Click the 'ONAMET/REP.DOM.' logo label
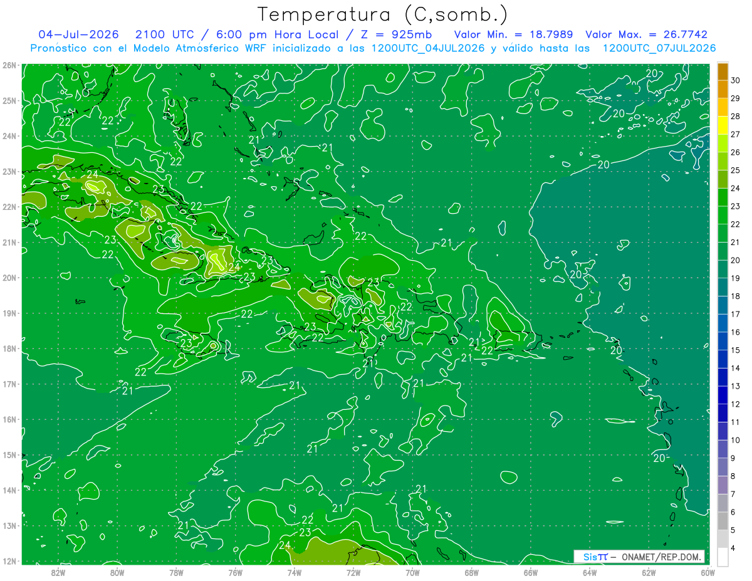 click(661, 557)
